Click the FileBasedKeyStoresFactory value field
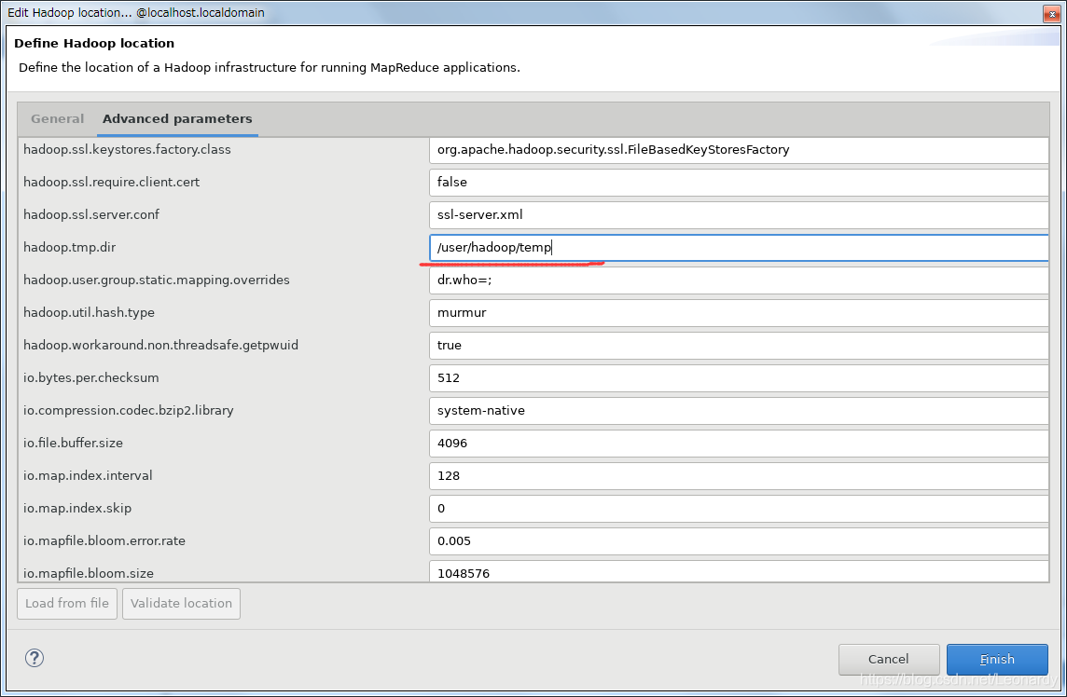1067x697 pixels. 737,149
